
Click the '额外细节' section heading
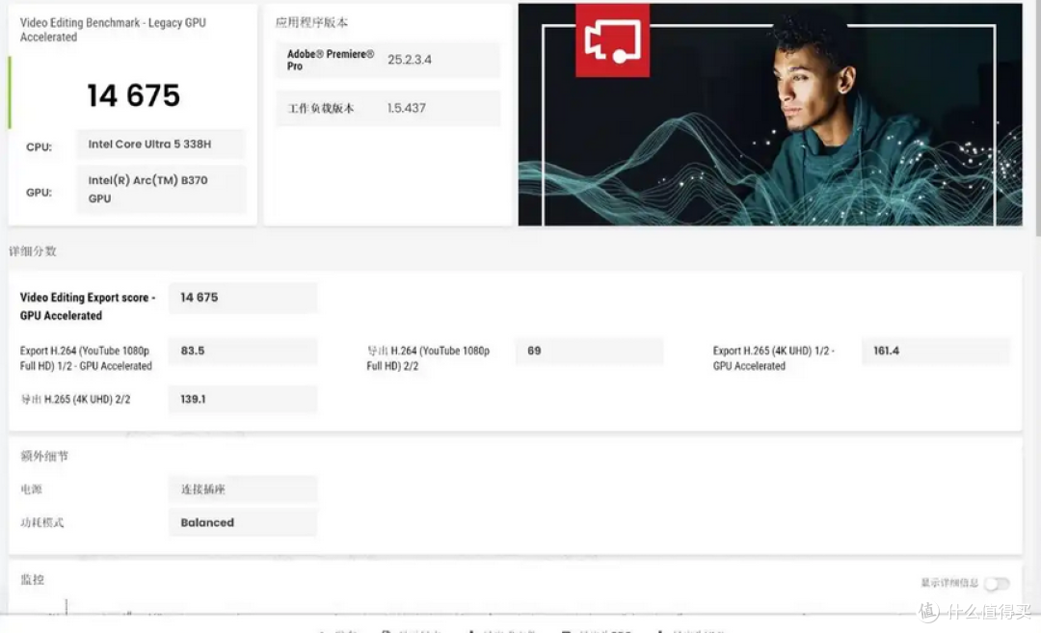coord(44,456)
